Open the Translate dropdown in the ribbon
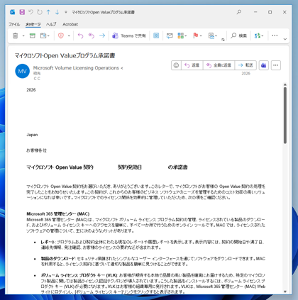Screen dimensions: 298x300 259,35
